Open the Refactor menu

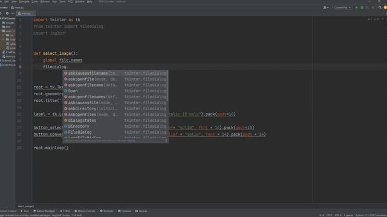[x=45, y=1]
